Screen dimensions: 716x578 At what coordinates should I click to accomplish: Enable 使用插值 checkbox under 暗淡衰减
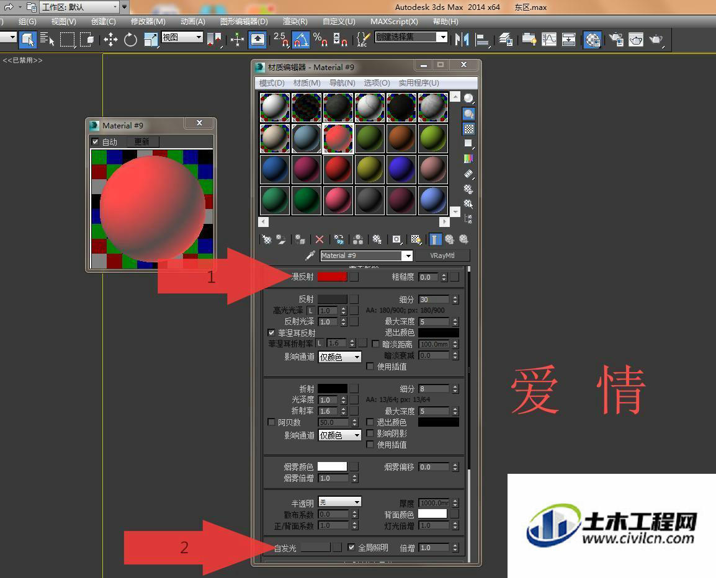(x=370, y=366)
